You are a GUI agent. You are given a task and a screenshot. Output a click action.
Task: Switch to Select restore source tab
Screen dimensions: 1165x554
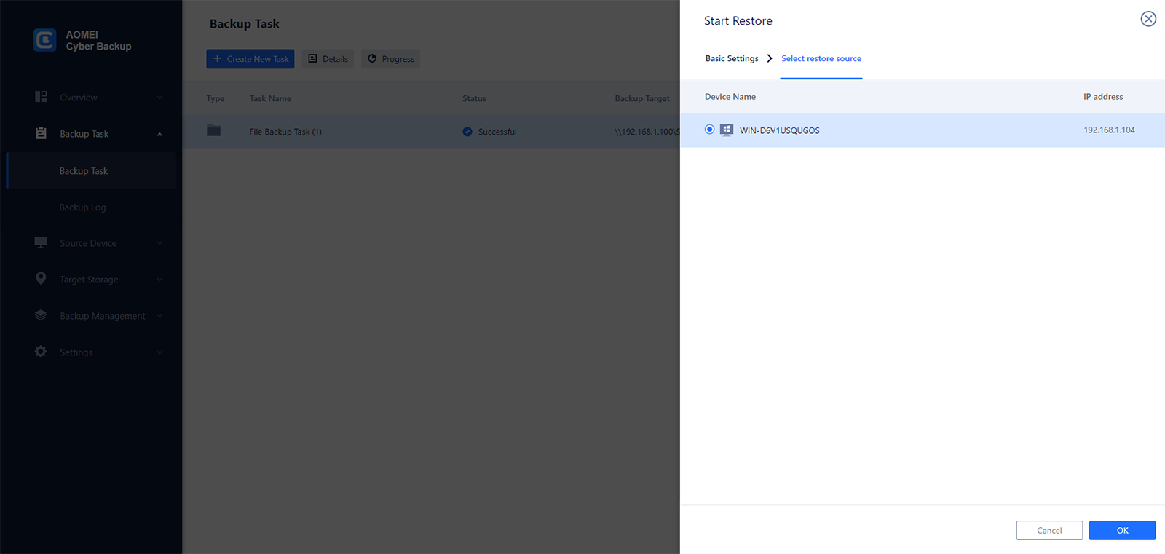click(x=821, y=58)
